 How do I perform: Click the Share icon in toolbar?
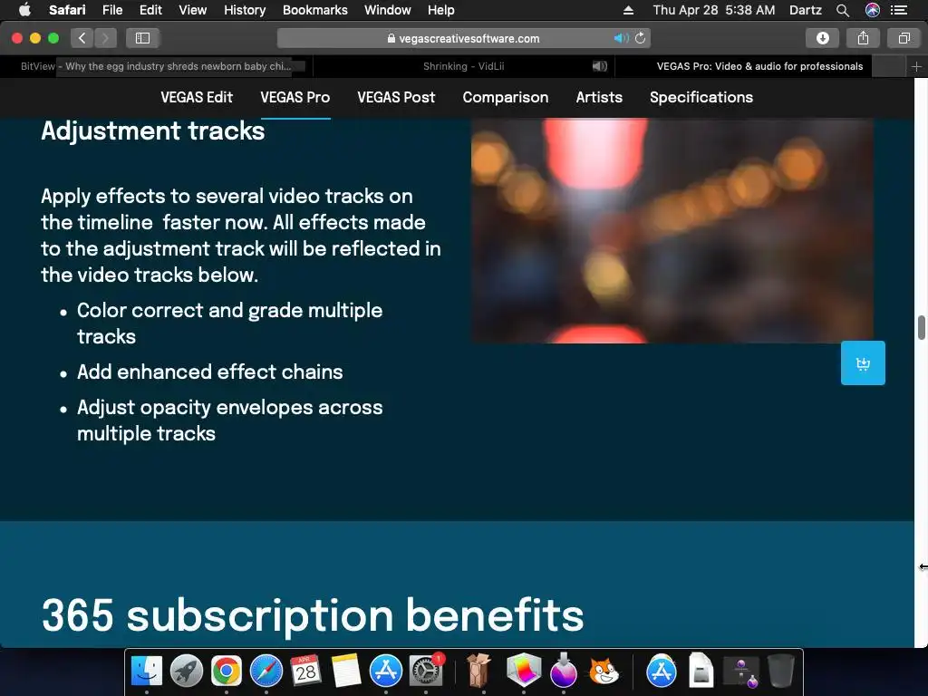click(863, 38)
